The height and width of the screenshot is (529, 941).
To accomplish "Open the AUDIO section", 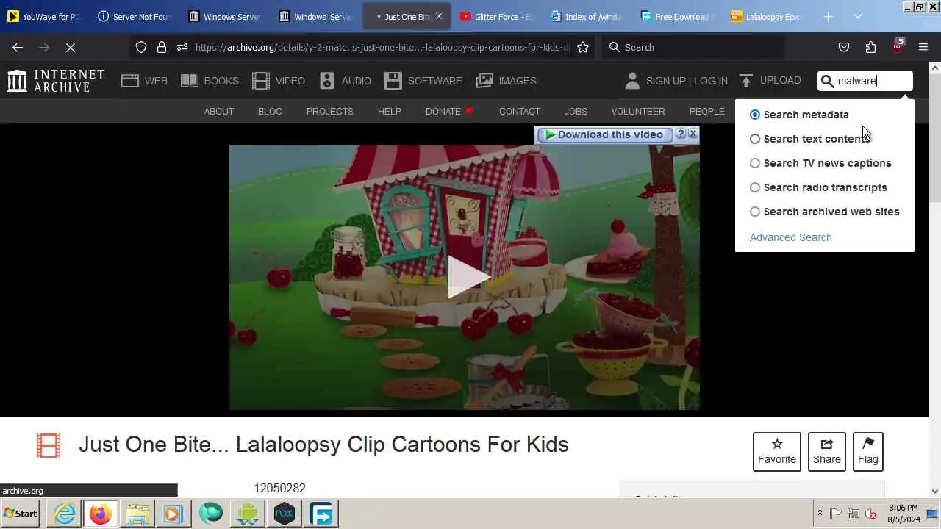I will 345,81.
